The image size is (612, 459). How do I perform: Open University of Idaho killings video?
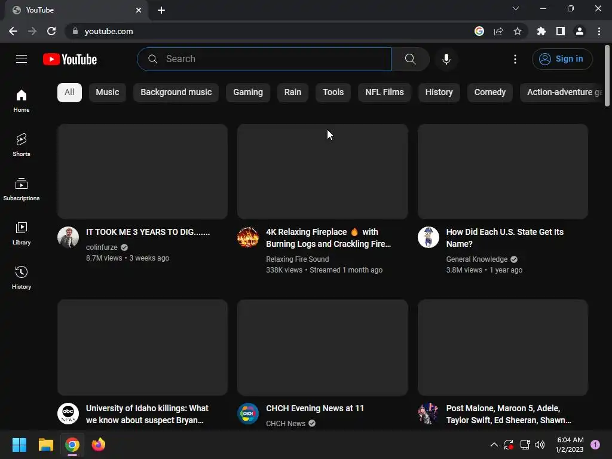147,414
